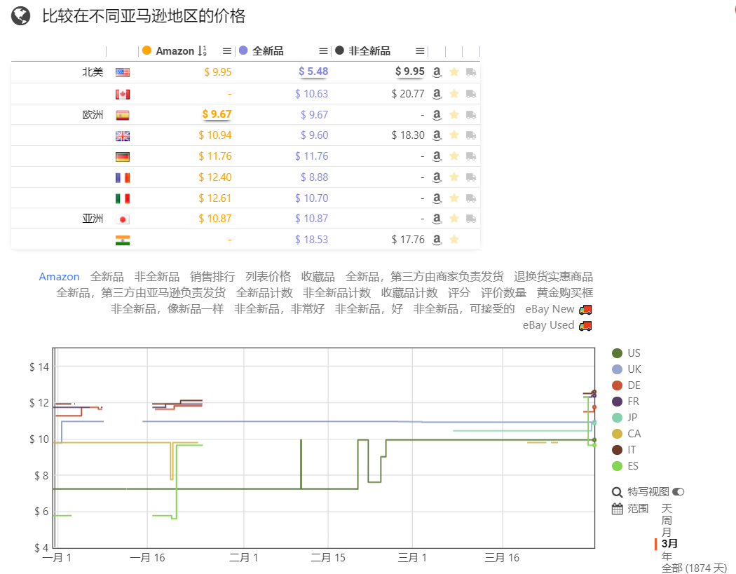The width and height of the screenshot is (736, 574).
Task: Open the Amazon column menu
Action: [227, 50]
